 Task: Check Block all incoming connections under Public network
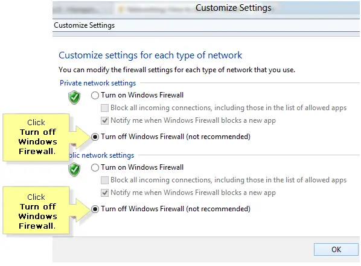[x=105, y=180]
